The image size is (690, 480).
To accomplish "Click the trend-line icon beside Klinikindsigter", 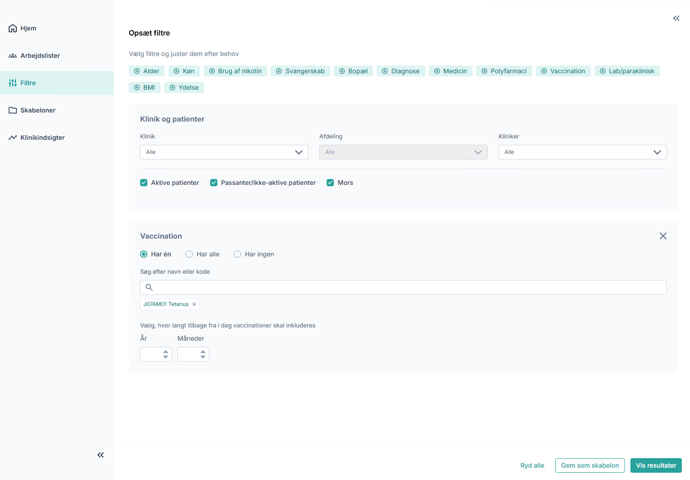I will 13,138.
